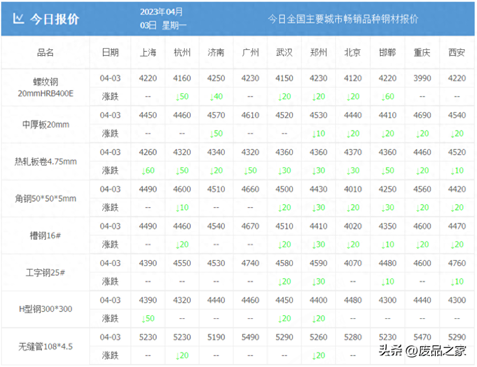The image size is (477, 367).
Task: Select the down arrow next to 北京 角钢 20
Action: click(352, 207)
